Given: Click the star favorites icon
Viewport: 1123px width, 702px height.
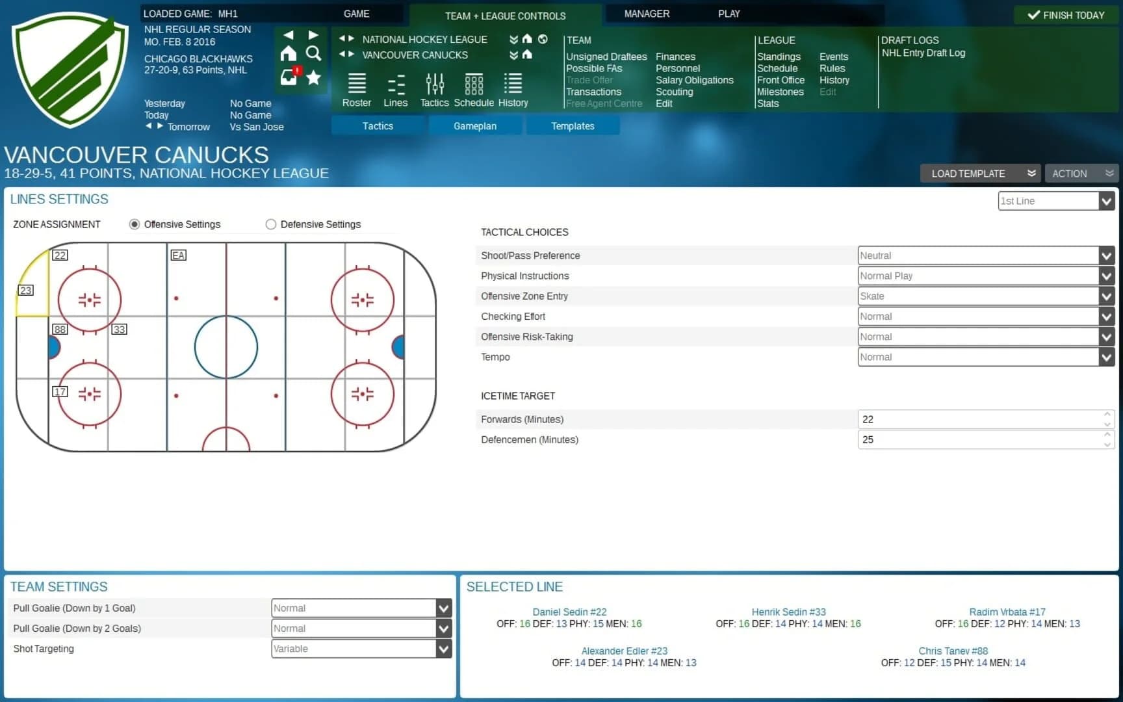Looking at the screenshot, I should click(x=314, y=77).
